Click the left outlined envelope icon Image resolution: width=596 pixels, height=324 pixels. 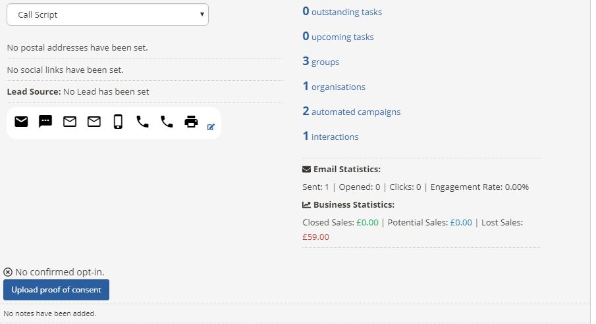pos(70,122)
